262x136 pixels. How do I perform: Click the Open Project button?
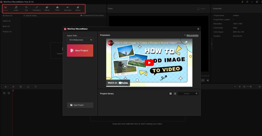[x=80, y=105]
